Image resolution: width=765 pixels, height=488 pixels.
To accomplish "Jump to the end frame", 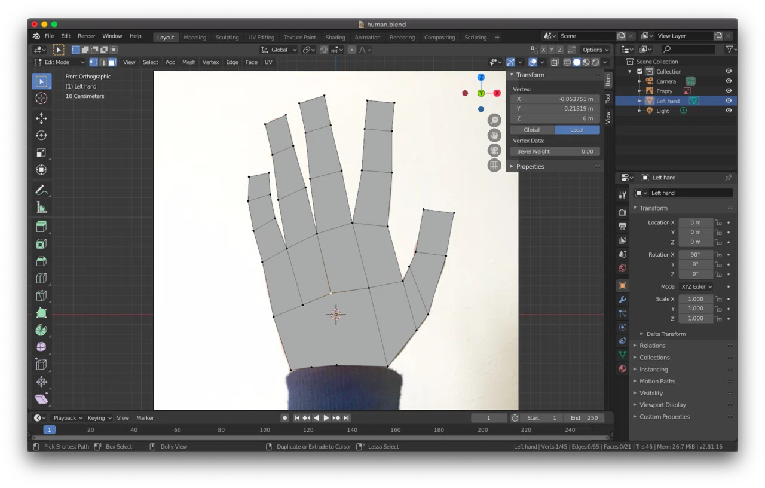I will (346, 418).
